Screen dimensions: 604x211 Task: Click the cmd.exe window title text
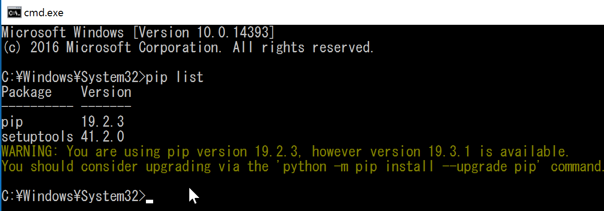[43, 13]
